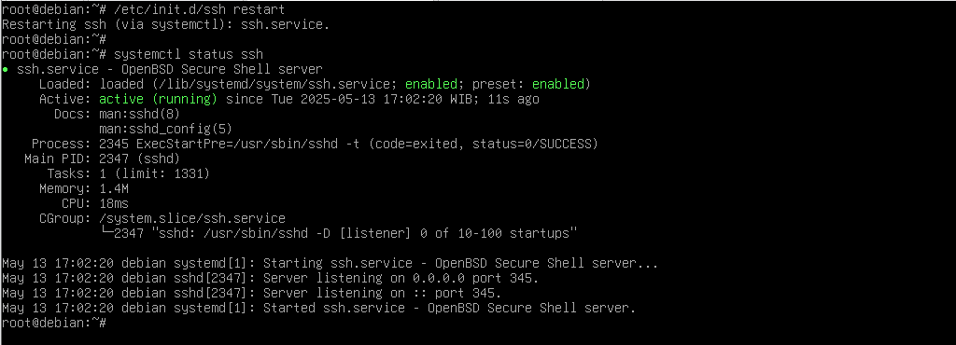This screenshot has height=345, width=956.
Task: Click the CGroup /system.slice/ssh.service path
Action: coord(192,218)
